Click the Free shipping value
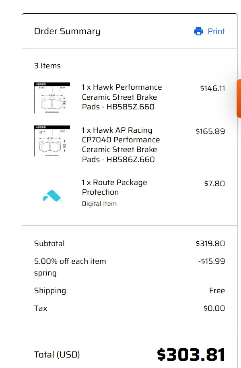This screenshot has width=241, height=368. pos(217,290)
